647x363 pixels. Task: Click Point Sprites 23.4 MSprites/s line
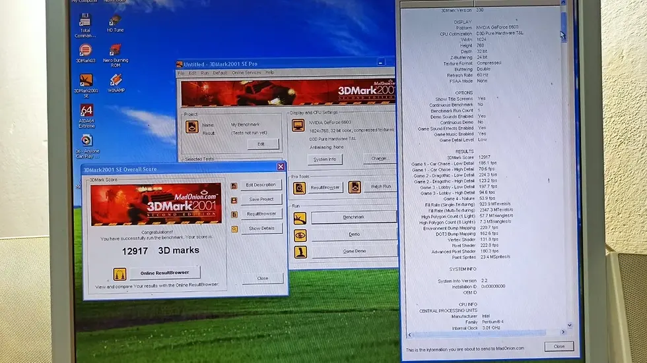tap(481, 257)
